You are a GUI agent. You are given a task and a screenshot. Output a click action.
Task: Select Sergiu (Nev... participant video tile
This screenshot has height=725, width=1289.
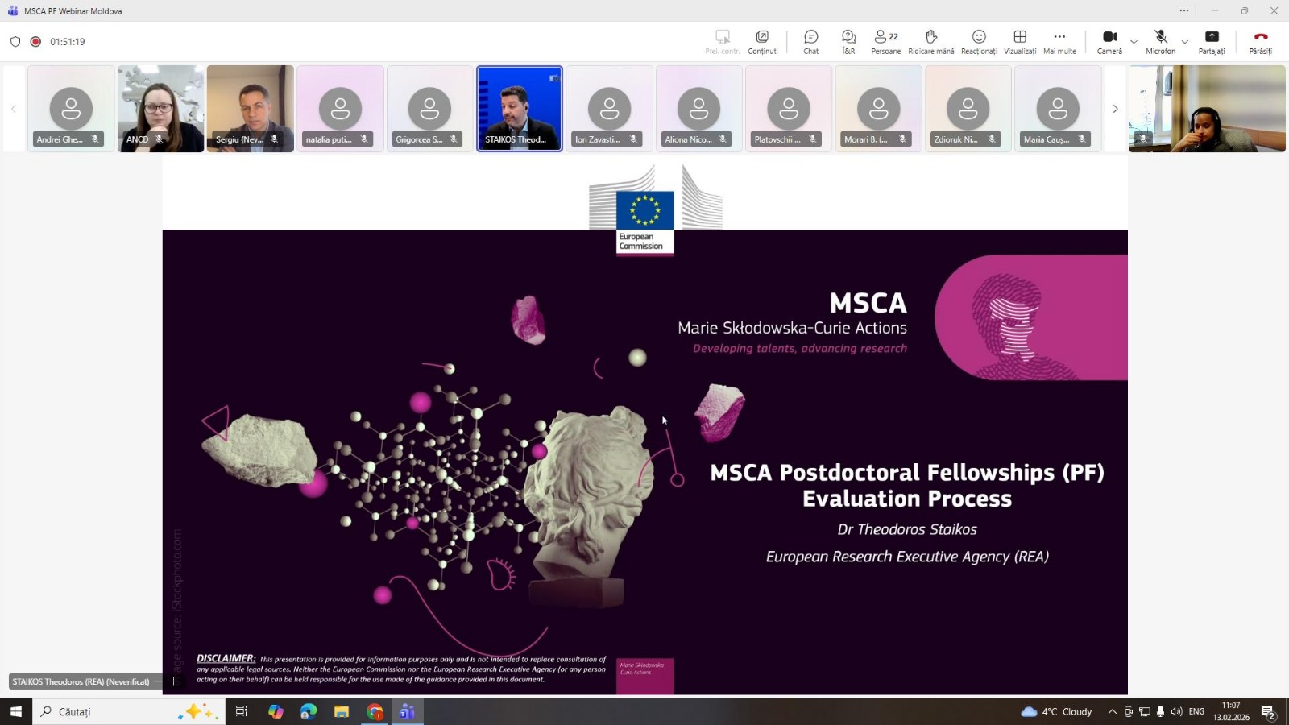(x=251, y=109)
